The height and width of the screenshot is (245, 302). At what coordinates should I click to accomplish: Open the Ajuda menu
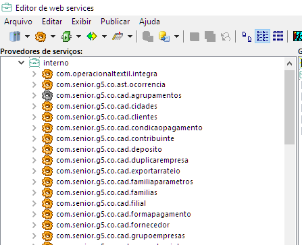point(149,22)
